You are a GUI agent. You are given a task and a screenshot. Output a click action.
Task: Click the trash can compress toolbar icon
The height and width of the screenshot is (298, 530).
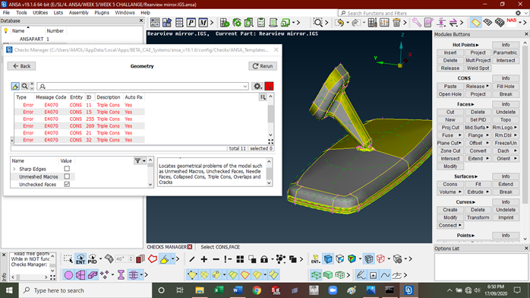tap(396, 23)
